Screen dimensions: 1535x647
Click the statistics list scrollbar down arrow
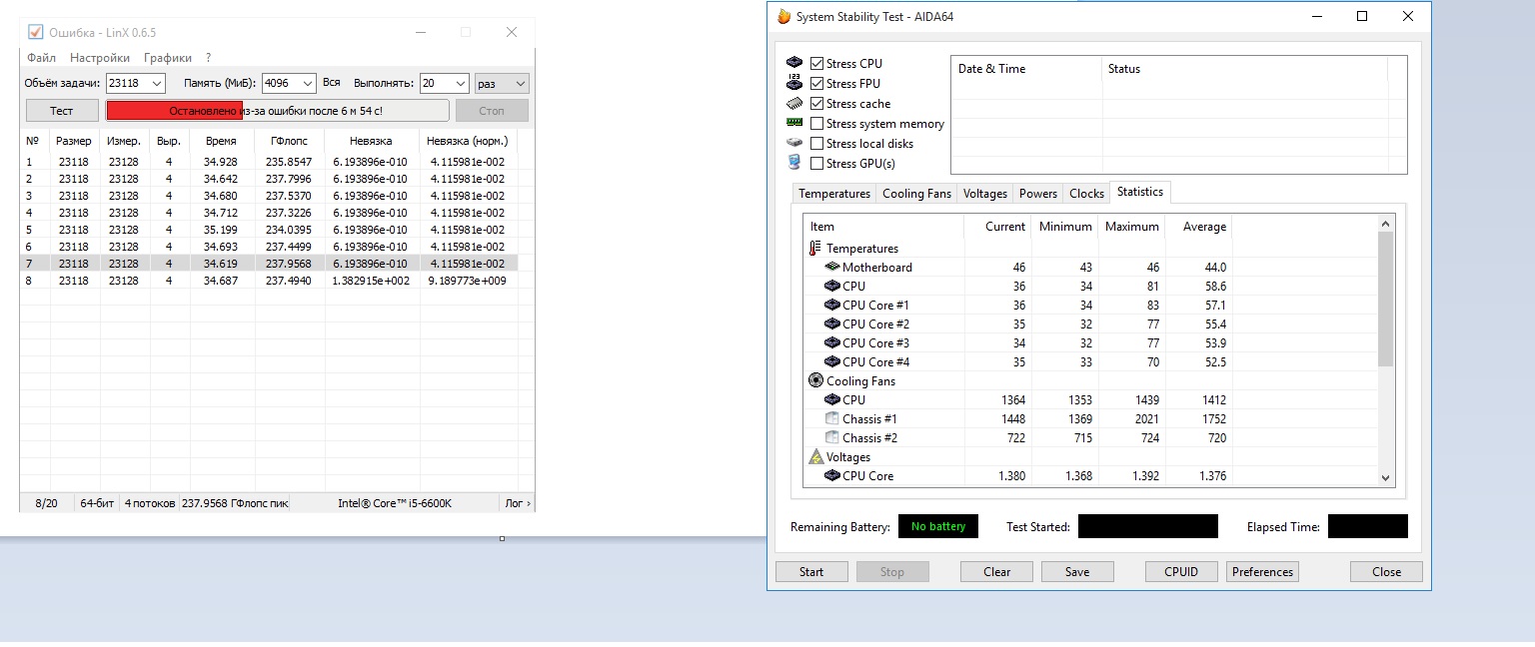1385,478
